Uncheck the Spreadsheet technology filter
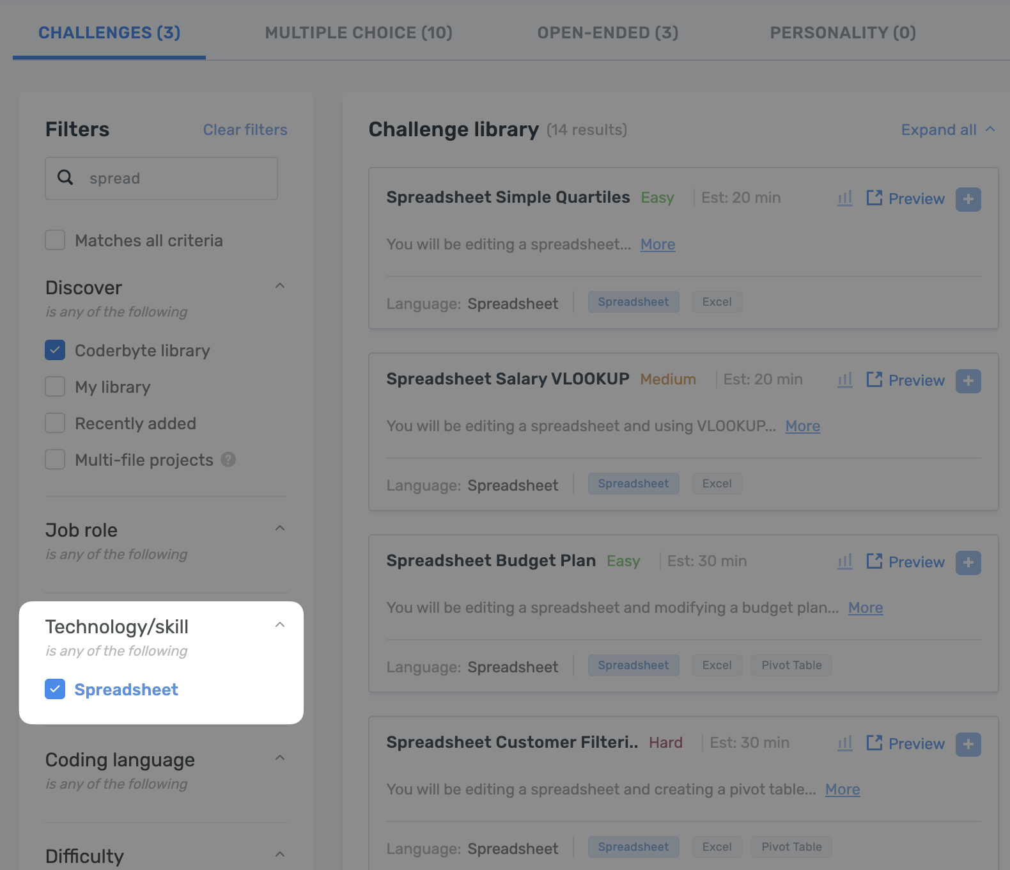The image size is (1010, 870). 55,689
